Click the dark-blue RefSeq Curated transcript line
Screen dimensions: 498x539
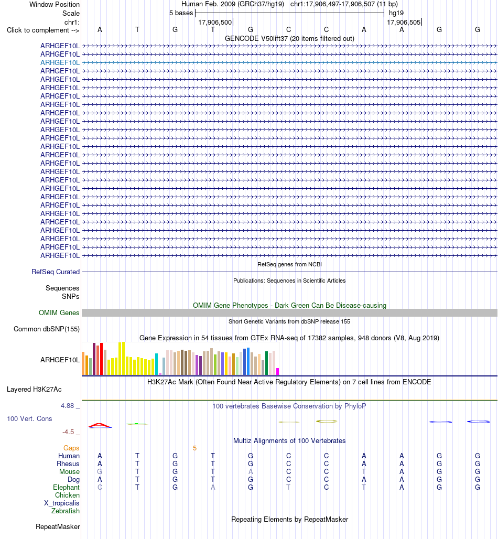(x=290, y=272)
